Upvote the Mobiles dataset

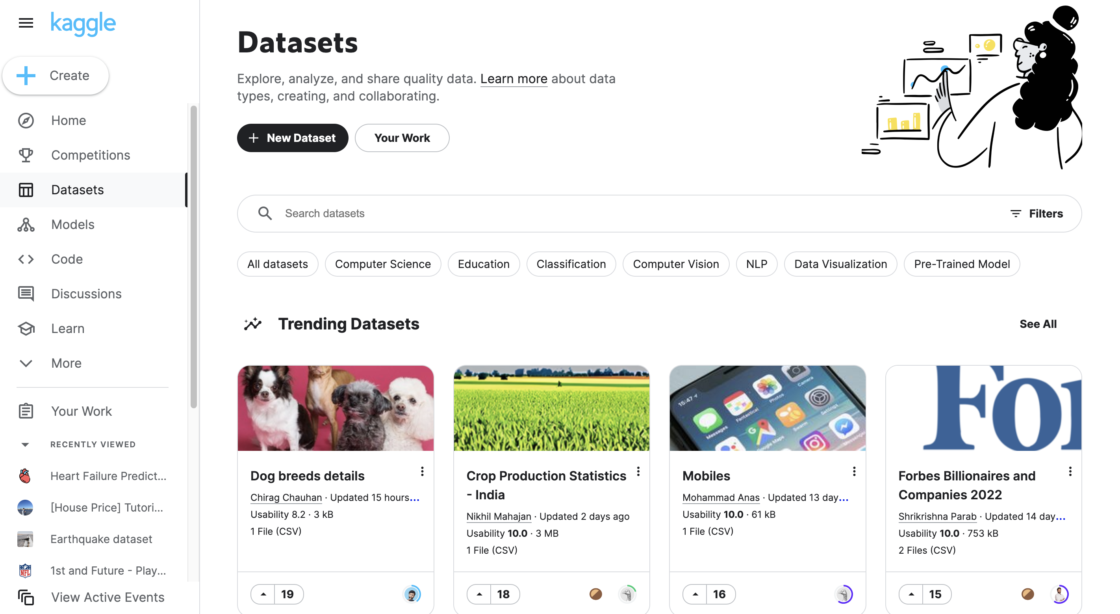(695, 594)
